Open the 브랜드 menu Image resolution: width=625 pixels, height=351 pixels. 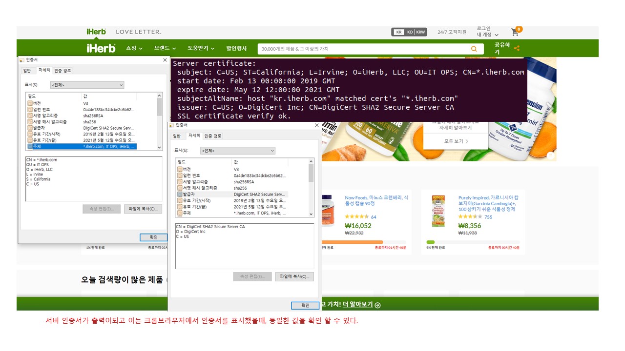pyautogui.click(x=165, y=48)
